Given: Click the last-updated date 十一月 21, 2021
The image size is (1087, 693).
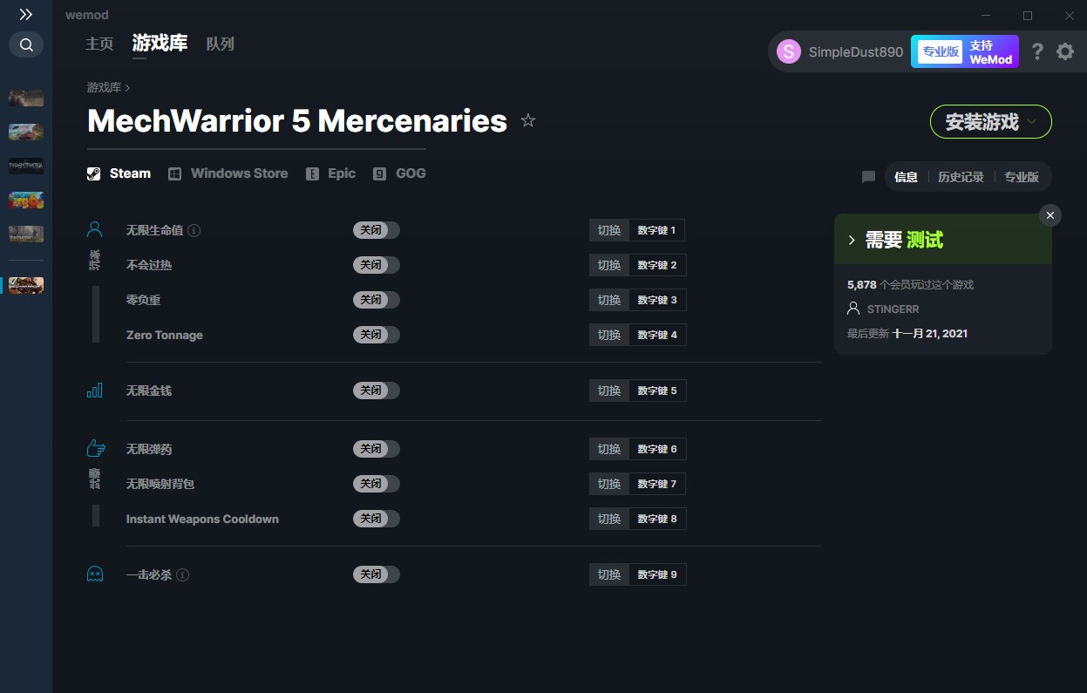Looking at the screenshot, I should pyautogui.click(x=930, y=333).
